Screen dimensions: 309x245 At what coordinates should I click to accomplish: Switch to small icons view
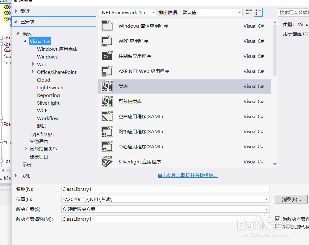[x=249, y=12]
